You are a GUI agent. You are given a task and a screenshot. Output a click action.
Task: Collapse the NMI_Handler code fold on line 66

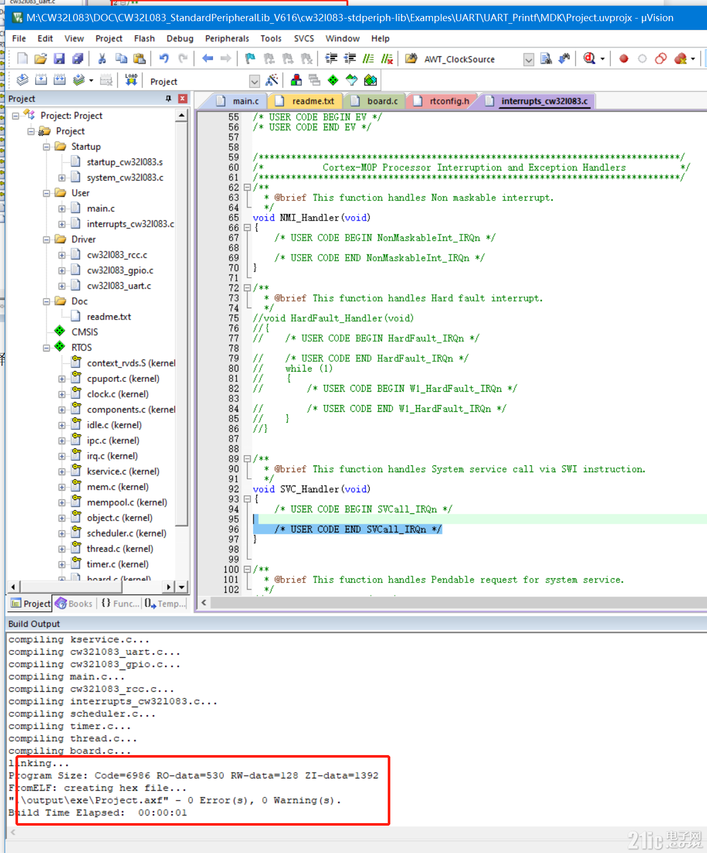click(247, 227)
